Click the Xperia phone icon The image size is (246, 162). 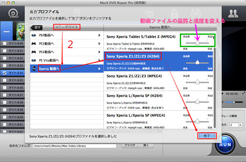point(34,68)
